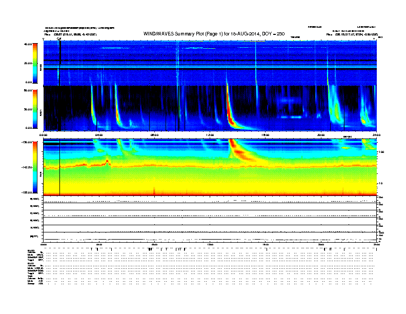The width and height of the screenshot is (406, 314).
Task: Click the RAD1 heading in the status table
Action: (x=31, y=264)
